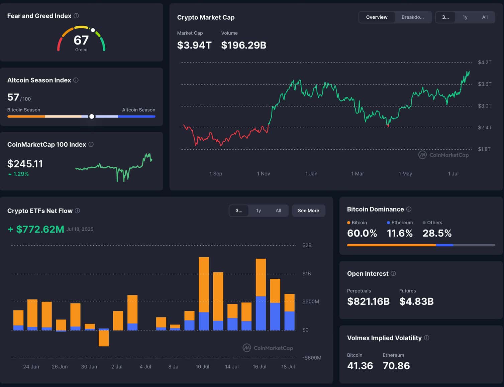Open the Fear and Greed Index info tooltip
Viewport: 504px width, 387px height.
click(x=76, y=15)
